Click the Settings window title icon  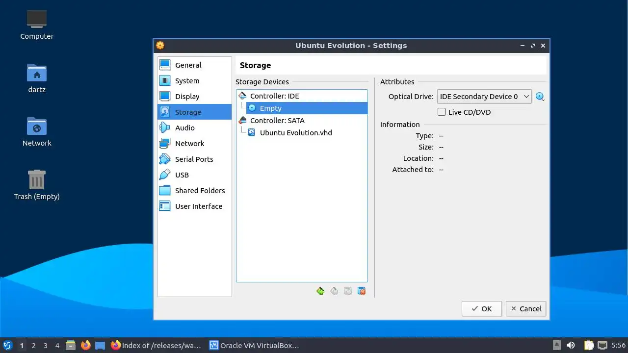160,46
